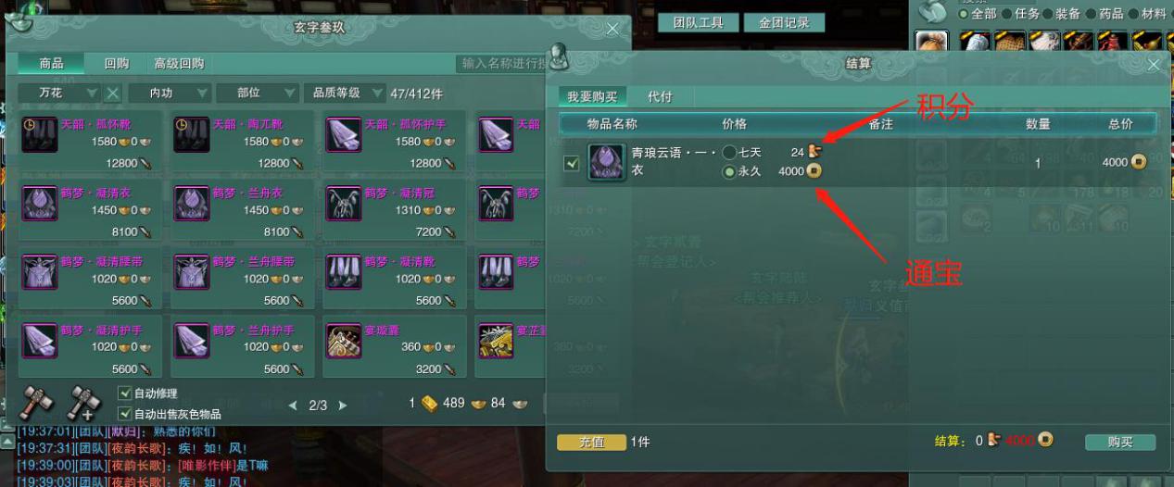Open the 品质等级 dropdown
This screenshot has height=487, width=1174.
(345, 94)
